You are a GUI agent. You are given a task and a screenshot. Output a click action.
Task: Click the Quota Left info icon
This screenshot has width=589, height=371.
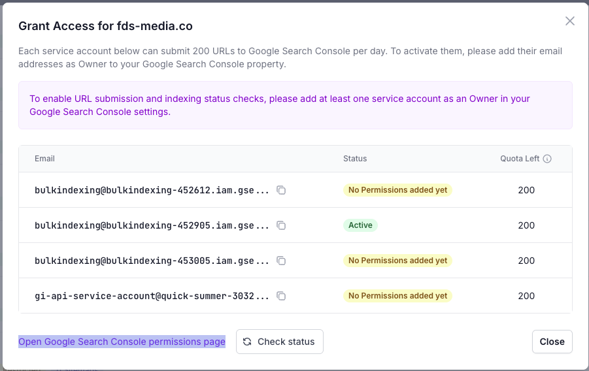coord(547,159)
